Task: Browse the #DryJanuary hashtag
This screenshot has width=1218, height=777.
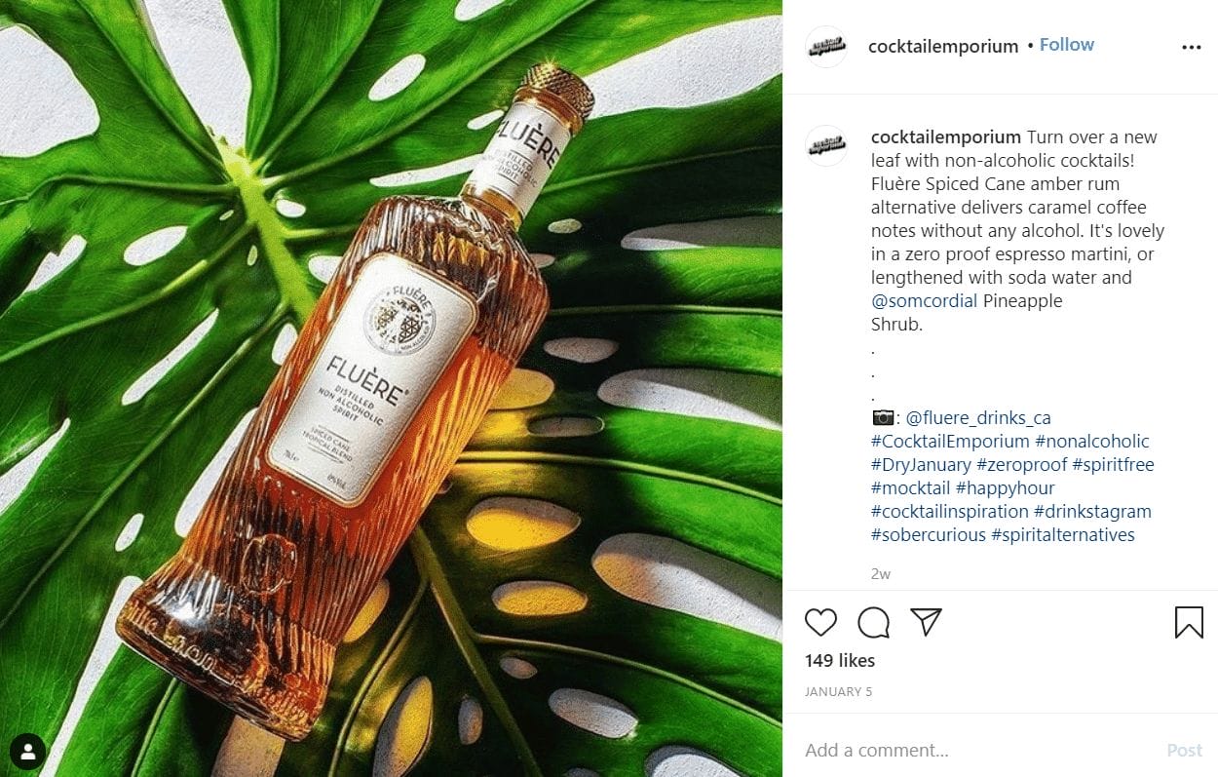Action: [x=921, y=465]
